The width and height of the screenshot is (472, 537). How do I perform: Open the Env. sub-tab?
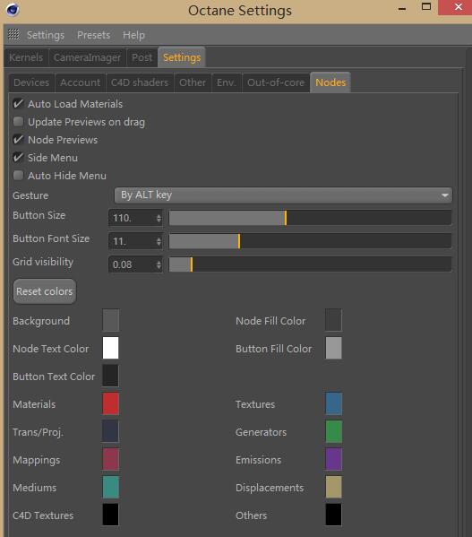[x=226, y=82]
